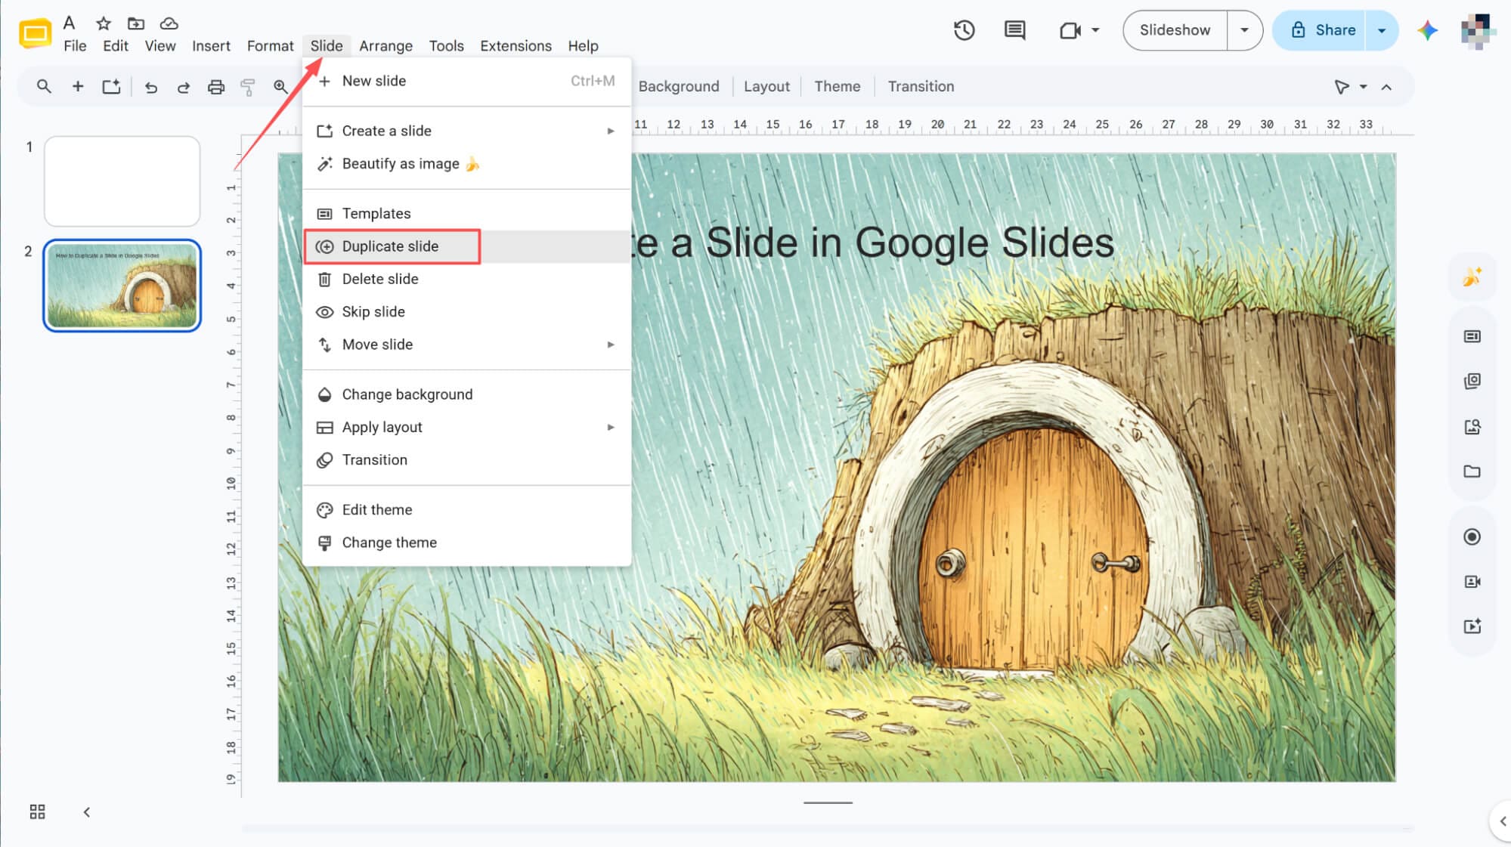This screenshot has width=1511, height=847.
Task: Select slide 2 thumbnail with hobbit door
Action: coord(122,286)
